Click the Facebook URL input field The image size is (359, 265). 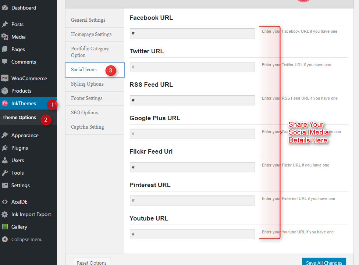(x=192, y=33)
